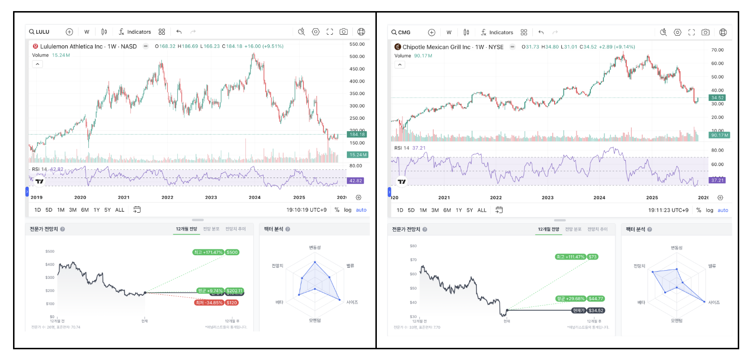Image resolution: width=745 pixels, height=357 pixels.
Task: Click the undo arrow on LULU chart toolbar
Action: 179,32
